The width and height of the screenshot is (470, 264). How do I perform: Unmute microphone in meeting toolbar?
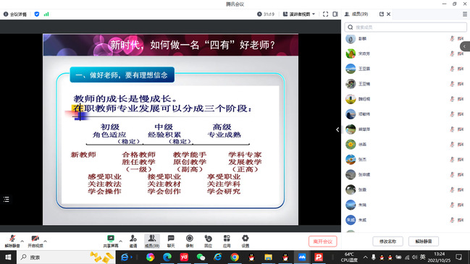pos(12,241)
